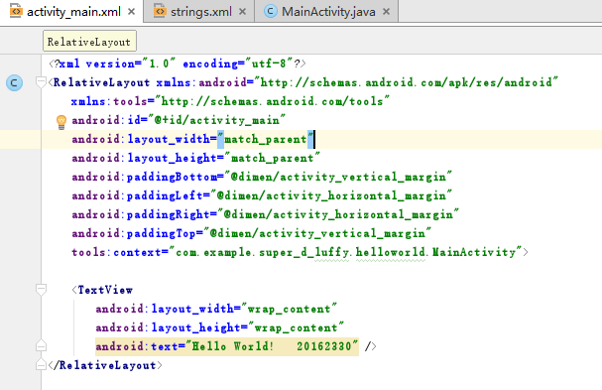
Task: Click the RelativeLayout layout_height "match_parent" value
Action: pos(272,158)
